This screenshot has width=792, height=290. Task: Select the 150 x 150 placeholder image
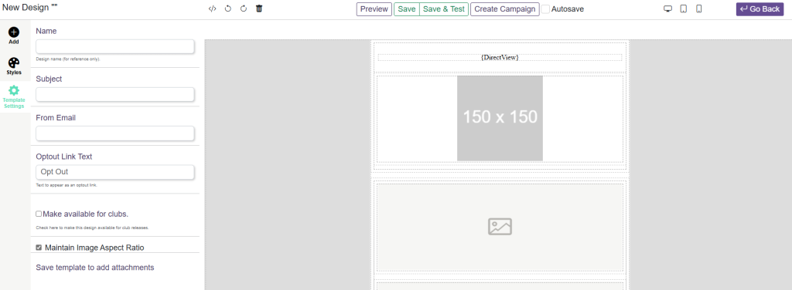click(500, 118)
